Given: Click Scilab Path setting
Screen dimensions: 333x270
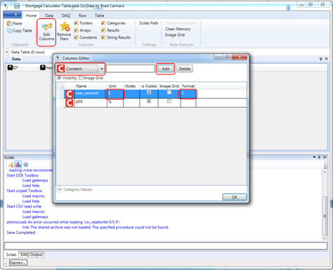Looking at the screenshot, I should tap(149, 23).
